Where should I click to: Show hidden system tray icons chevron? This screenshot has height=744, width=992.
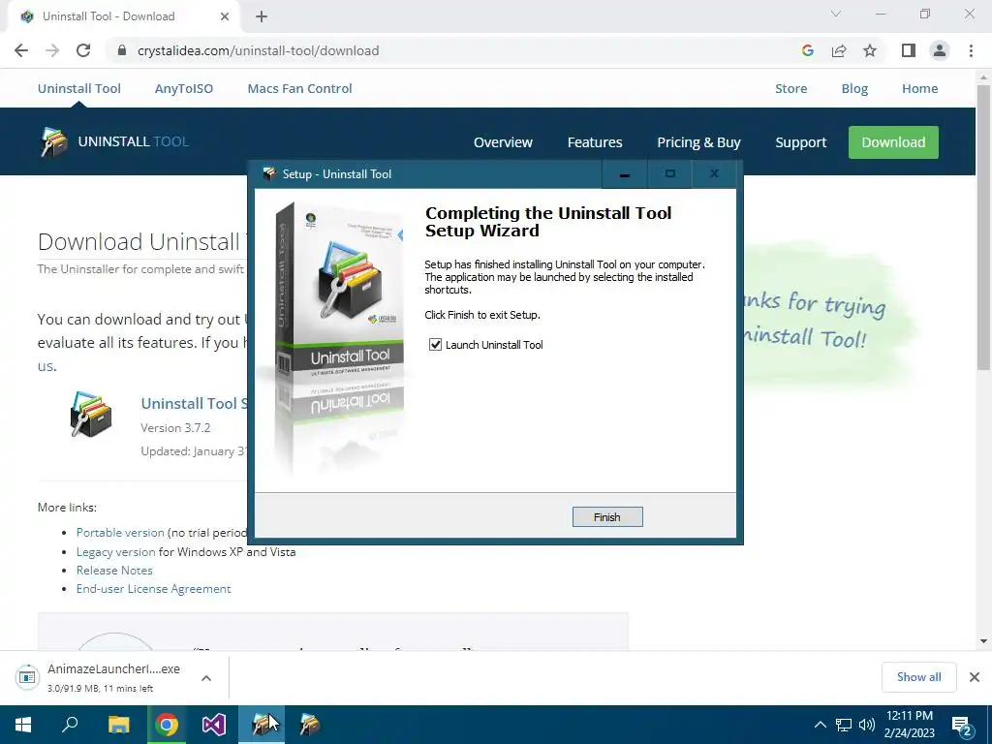(820, 725)
